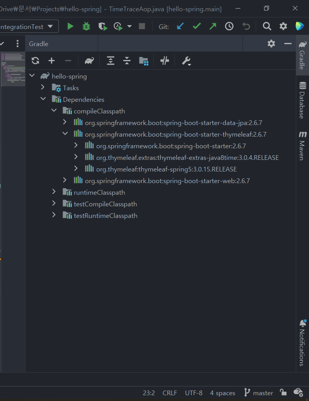Run with profiler clock icon
This screenshot has height=401, width=309.
click(x=118, y=26)
